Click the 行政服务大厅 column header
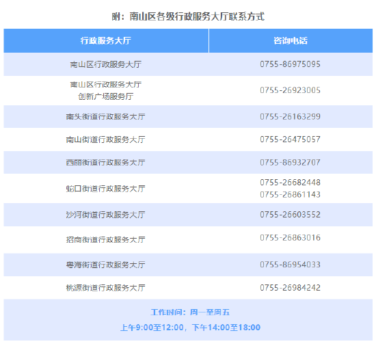 (x=106, y=40)
